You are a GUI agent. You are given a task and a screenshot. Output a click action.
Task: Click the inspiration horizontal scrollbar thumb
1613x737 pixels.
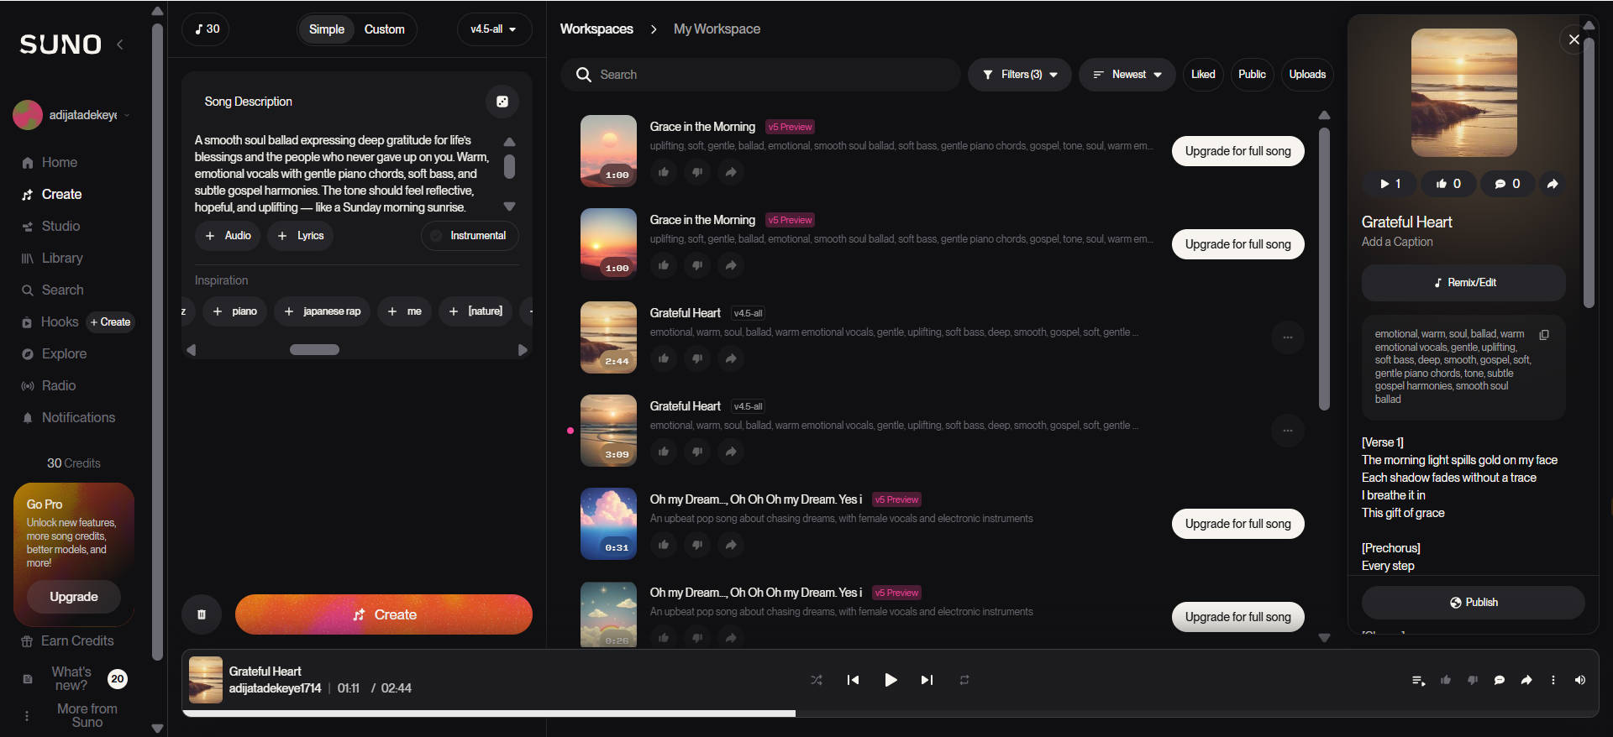tap(314, 350)
